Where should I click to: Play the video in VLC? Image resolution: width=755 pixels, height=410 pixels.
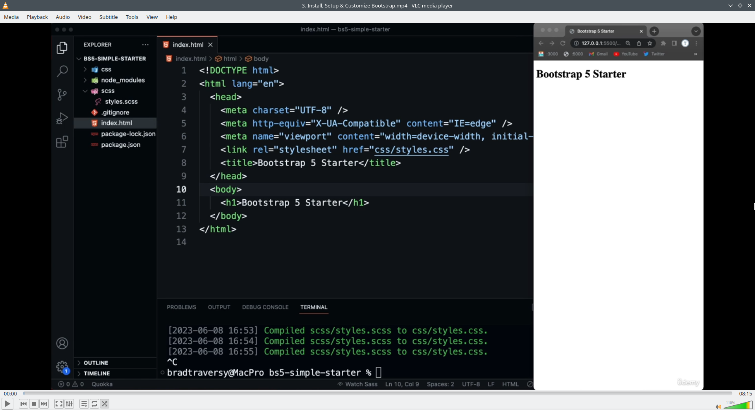click(x=7, y=404)
